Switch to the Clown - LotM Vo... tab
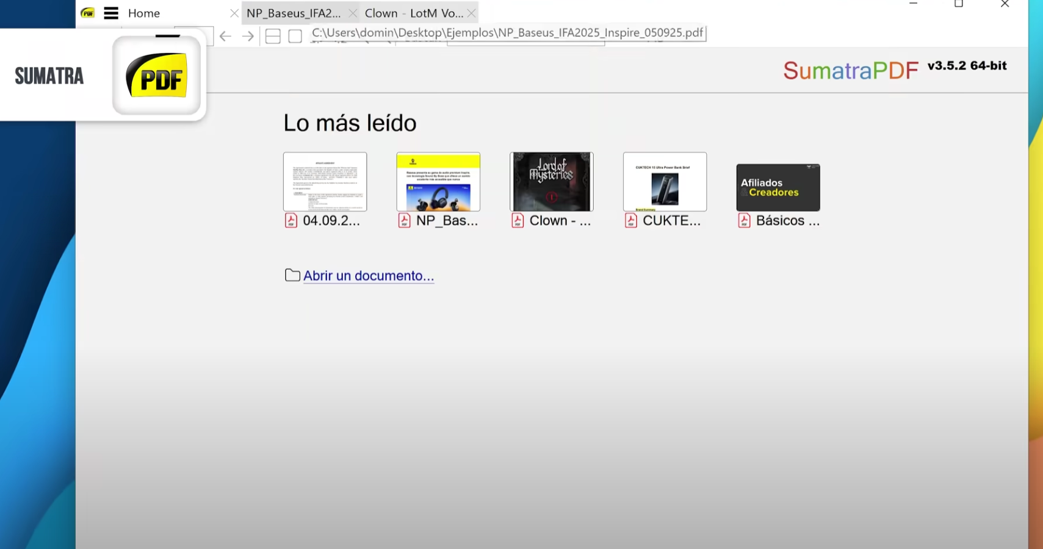 [x=414, y=13]
